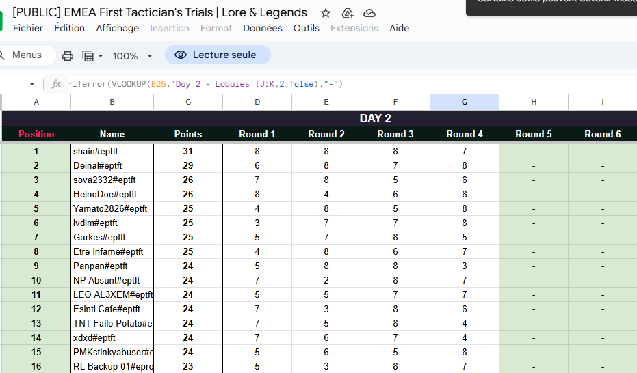This screenshot has height=373, width=637.
Task: Click the document title text
Action: [159, 12]
